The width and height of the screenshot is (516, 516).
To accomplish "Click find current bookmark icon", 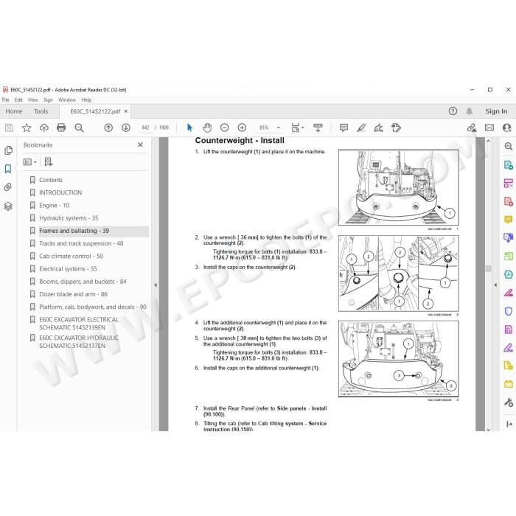I will point(49,161).
